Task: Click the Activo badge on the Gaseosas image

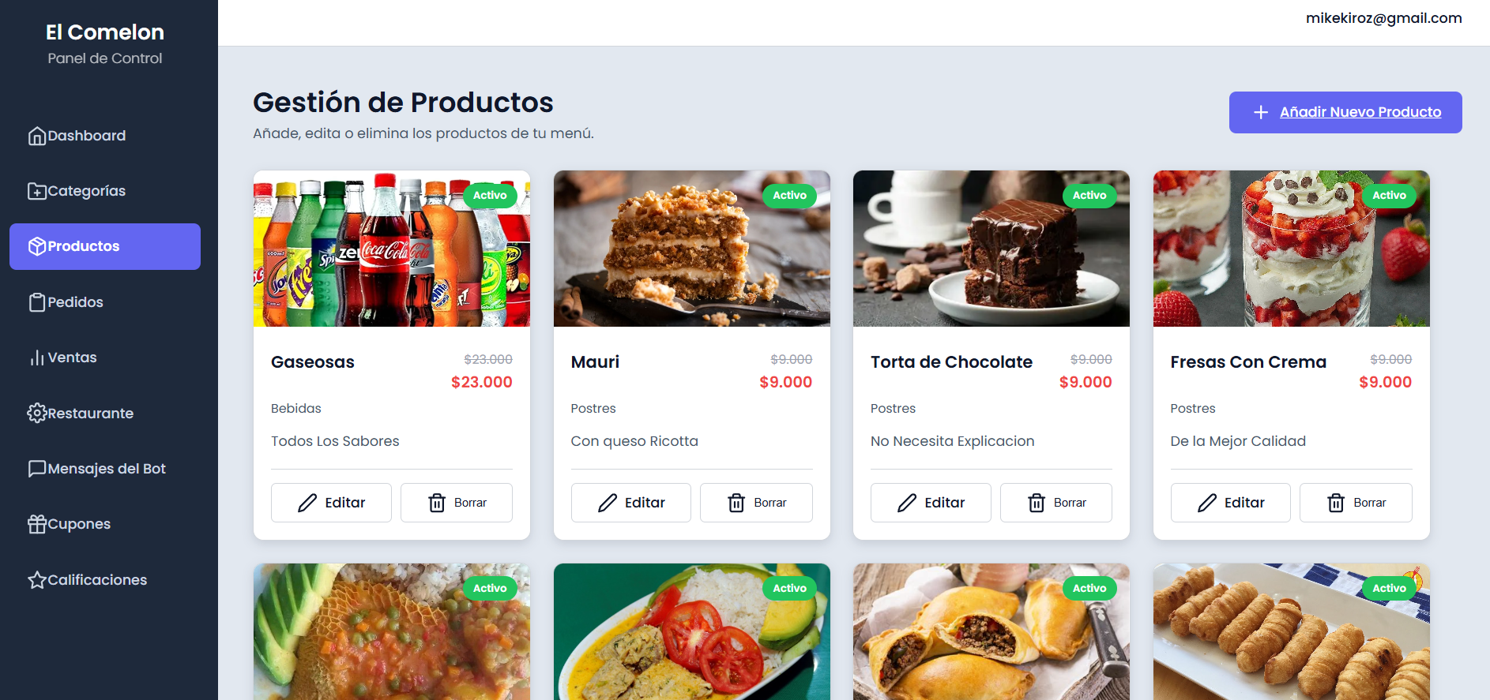Action: [490, 195]
